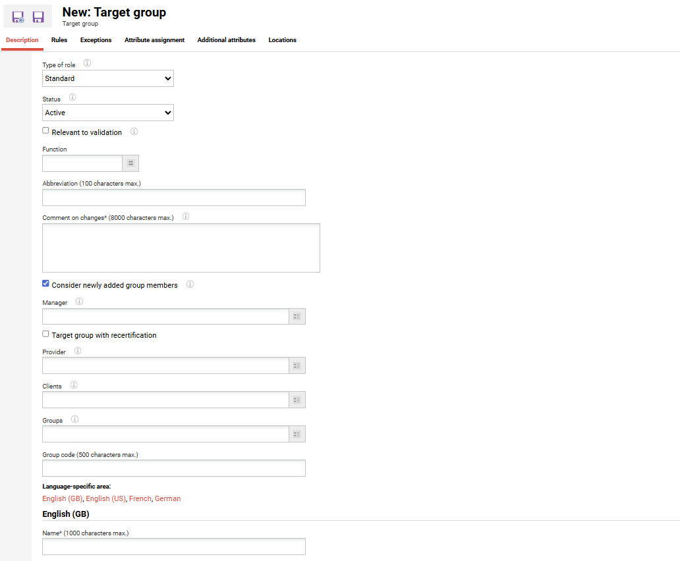Select the French language link
This screenshot has height=561, width=680.
[140, 498]
